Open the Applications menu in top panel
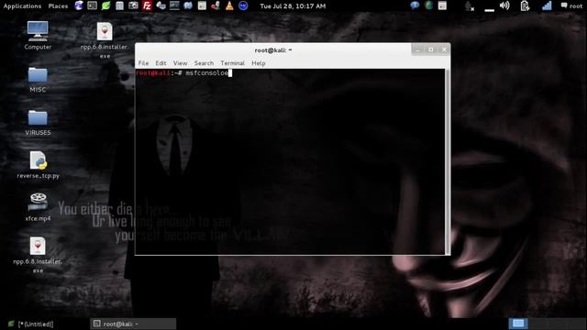This screenshot has height=330, width=587. click(x=22, y=6)
